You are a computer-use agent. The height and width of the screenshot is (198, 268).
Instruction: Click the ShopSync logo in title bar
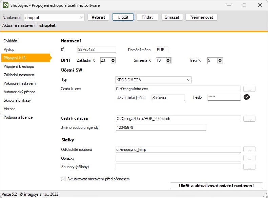click(6, 5)
